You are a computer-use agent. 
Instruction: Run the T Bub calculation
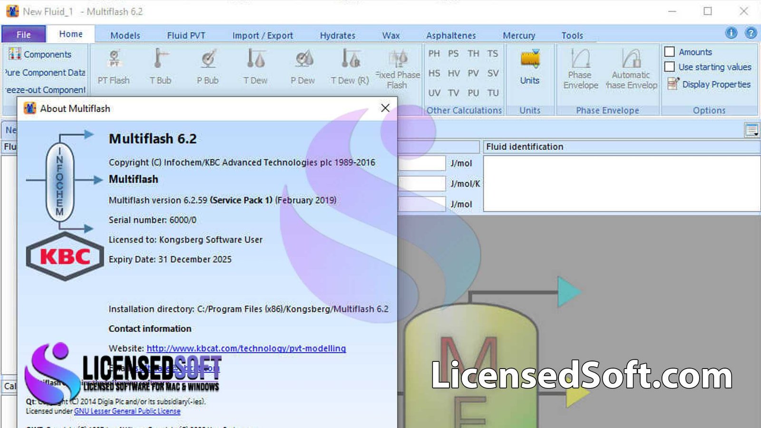[160, 67]
